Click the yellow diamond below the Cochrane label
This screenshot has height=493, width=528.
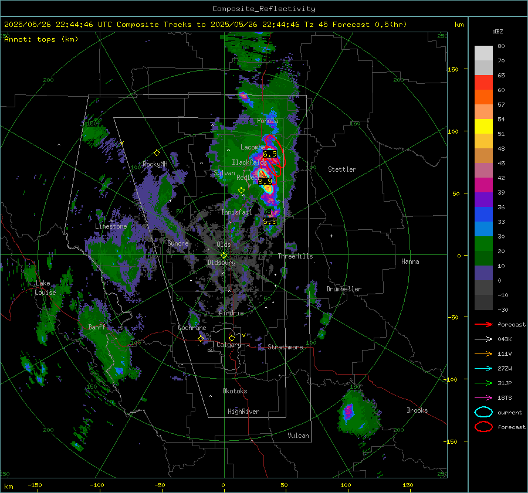tap(201, 339)
